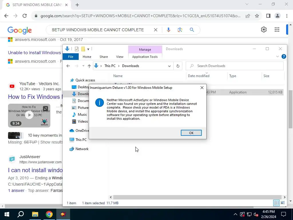
Task: Search by voice microphone icon
Action: (x=168, y=30)
